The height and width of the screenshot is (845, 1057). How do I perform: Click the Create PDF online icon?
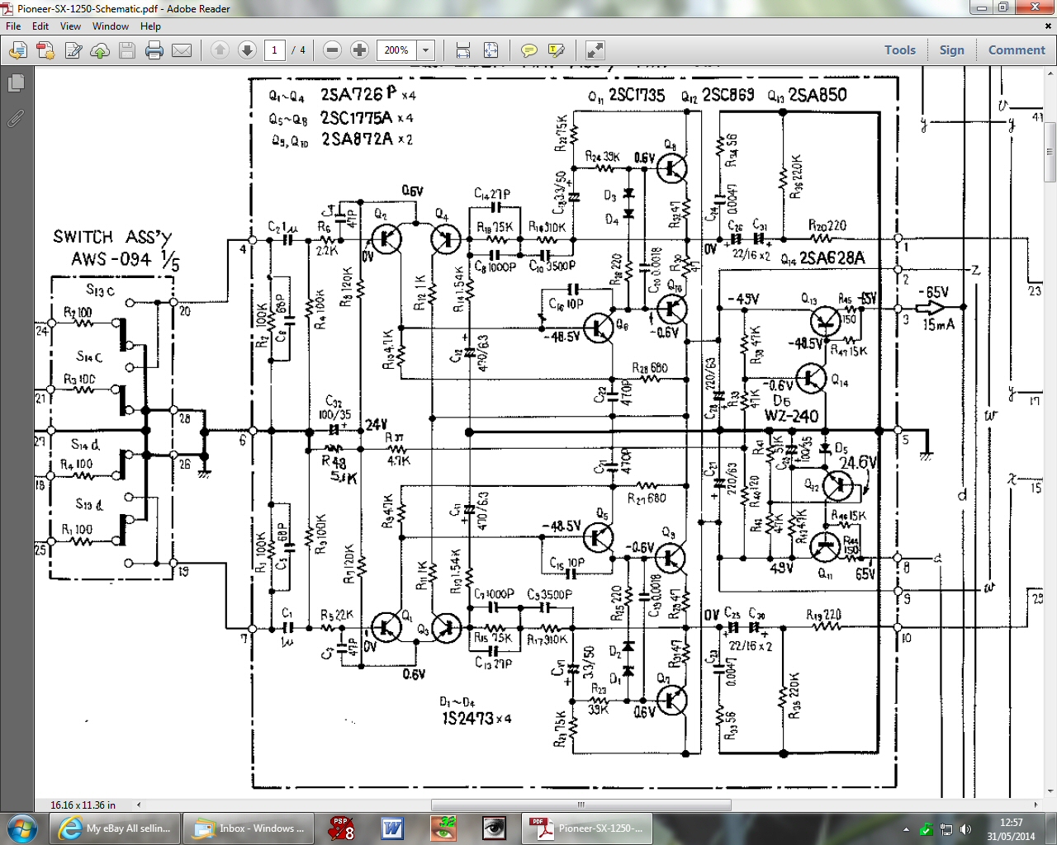pos(45,50)
